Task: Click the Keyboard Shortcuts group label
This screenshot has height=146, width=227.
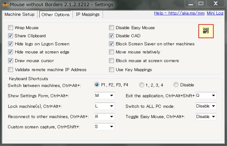Action: [x=28, y=79]
